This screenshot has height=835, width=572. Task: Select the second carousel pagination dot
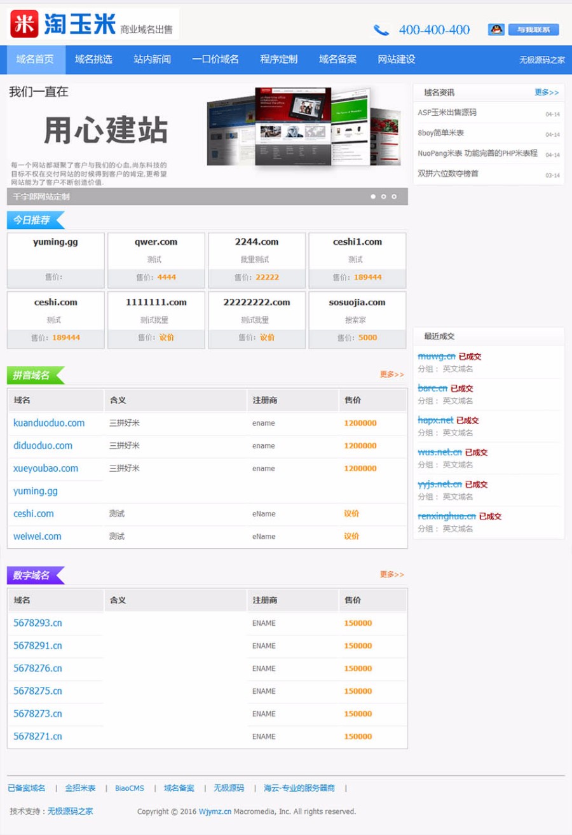coord(384,197)
